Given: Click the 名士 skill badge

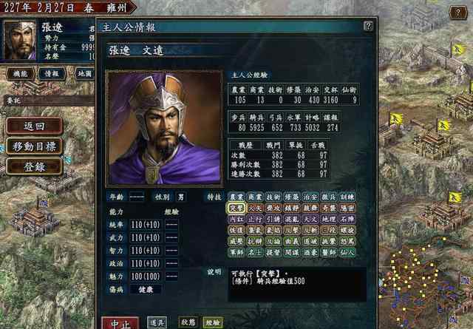Looking at the screenshot, I should [x=255, y=252].
